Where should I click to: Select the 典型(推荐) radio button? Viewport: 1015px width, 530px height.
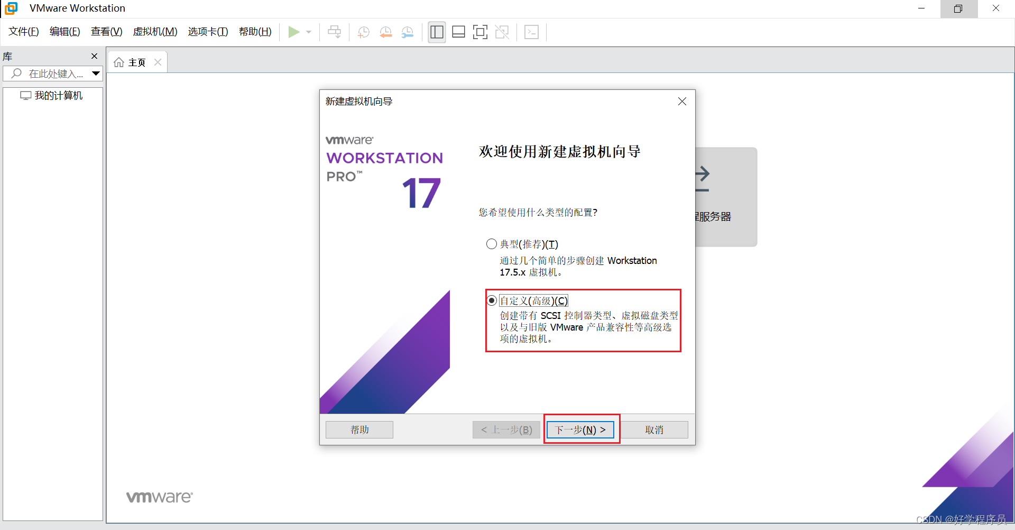point(492,244)
